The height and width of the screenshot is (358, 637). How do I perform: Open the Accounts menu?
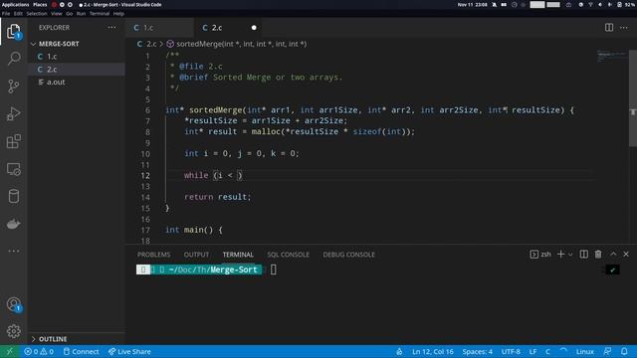tap(13, 304)
